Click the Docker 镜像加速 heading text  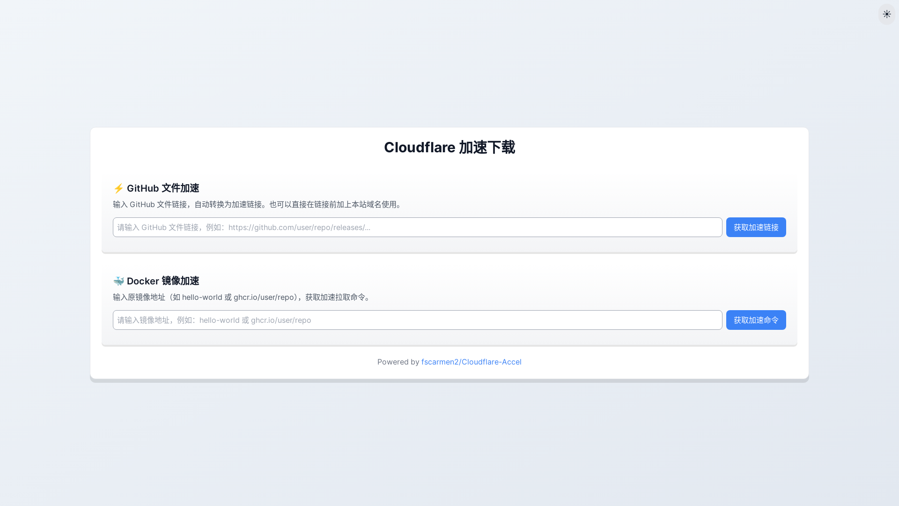[x=163, y=281]
